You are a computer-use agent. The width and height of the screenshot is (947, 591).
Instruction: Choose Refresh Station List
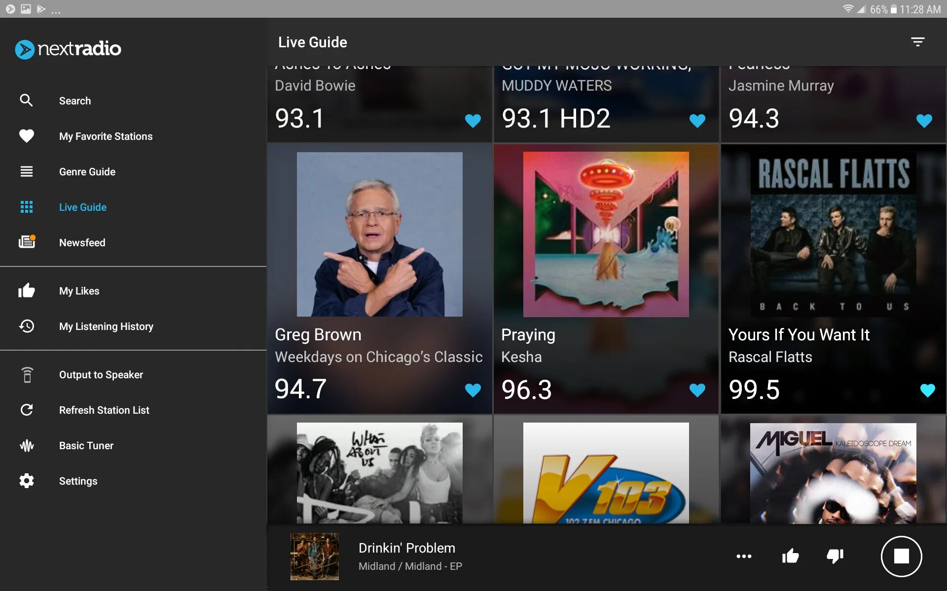(x=133, y=410)
